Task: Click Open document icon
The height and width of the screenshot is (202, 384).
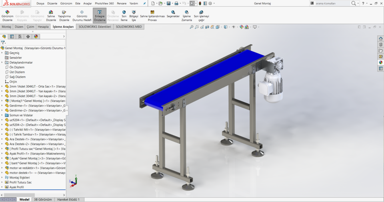Action: tap(160, 4)
